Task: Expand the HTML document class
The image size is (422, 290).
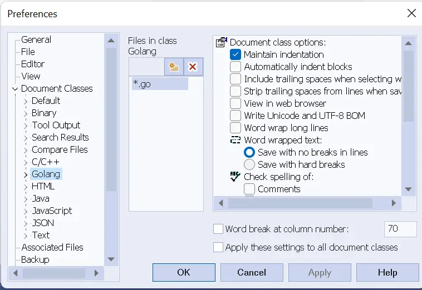Action: point(26,187)
